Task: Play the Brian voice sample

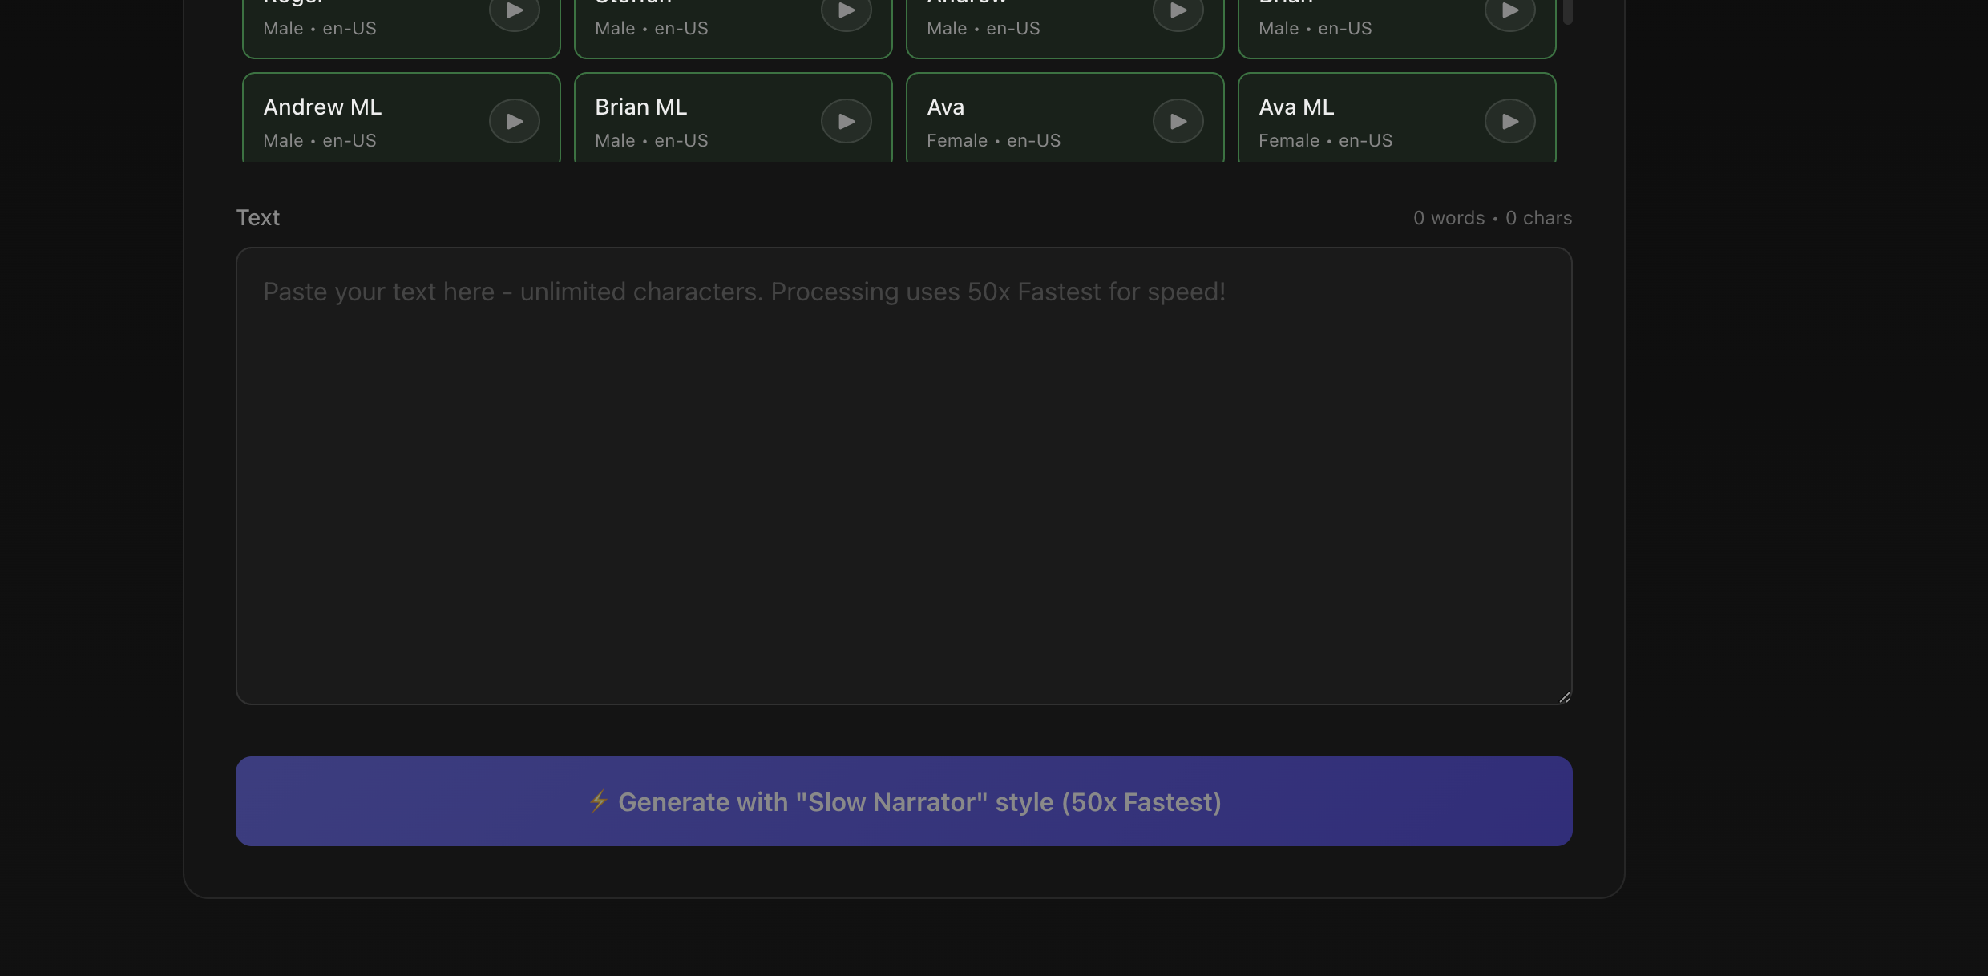Action: (x=1510, y=10)
